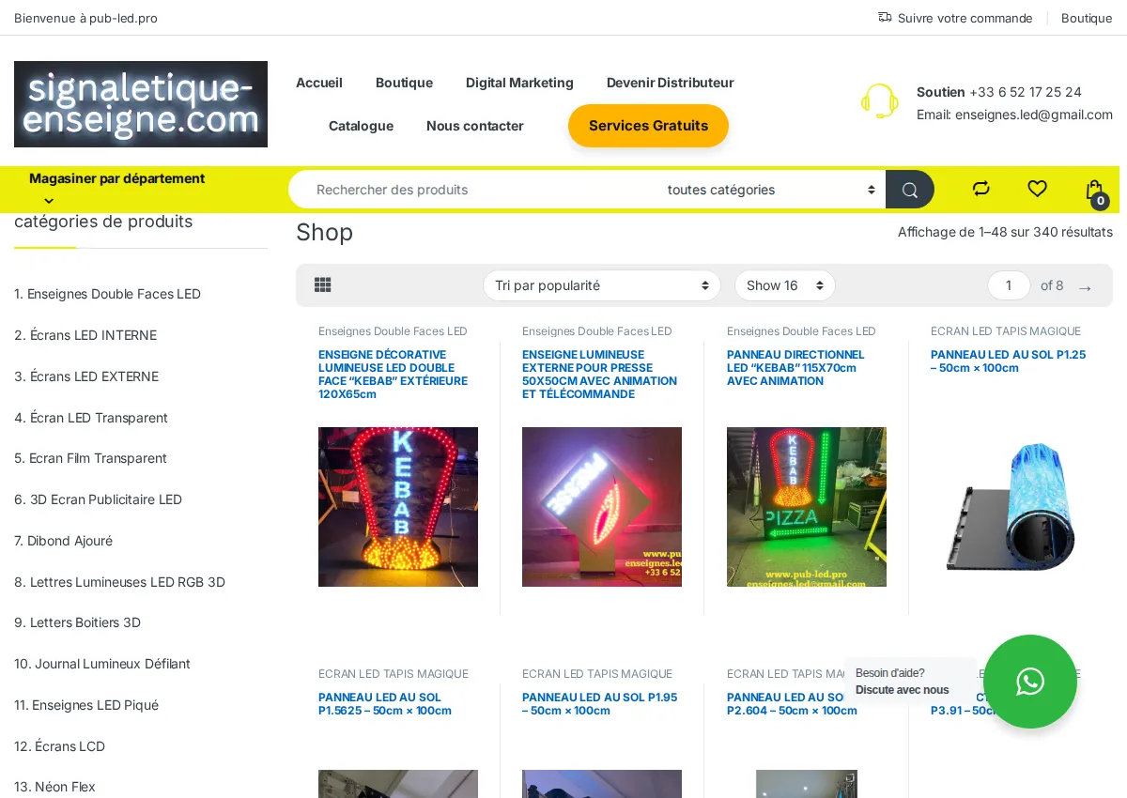1127x798 pixels.
Task: Expand Magasiner par département menu
Action: point(116,188)
